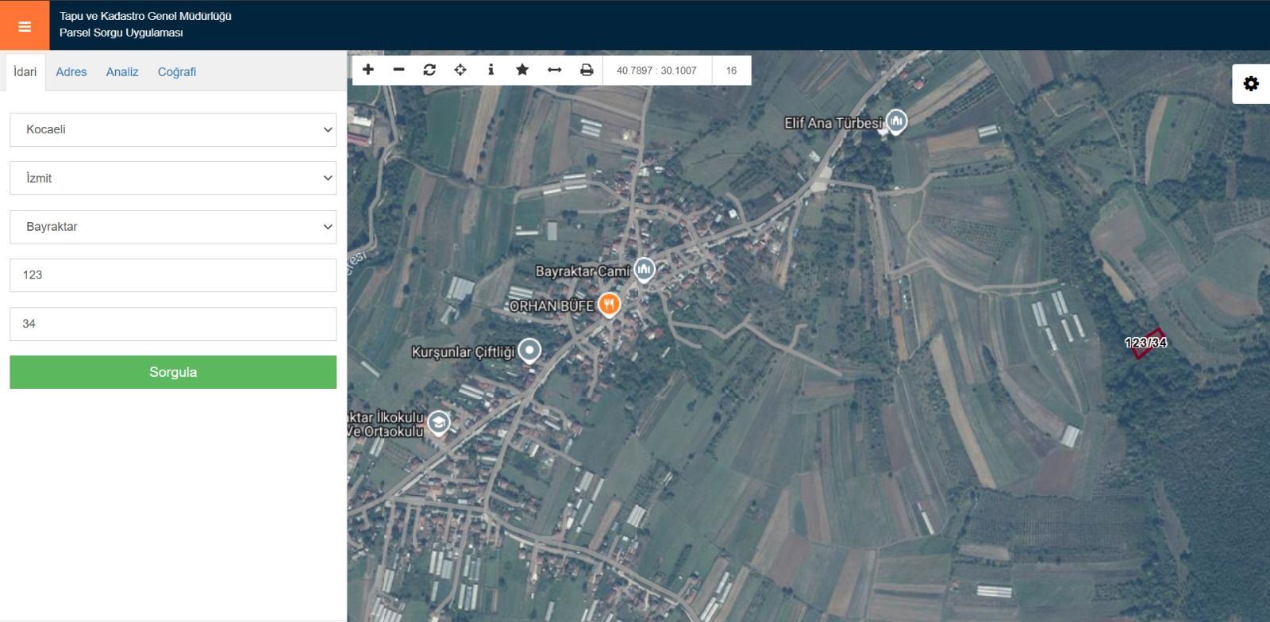Focus the parcel number field containing 34

pyautogui.click(x=173, y=324)
